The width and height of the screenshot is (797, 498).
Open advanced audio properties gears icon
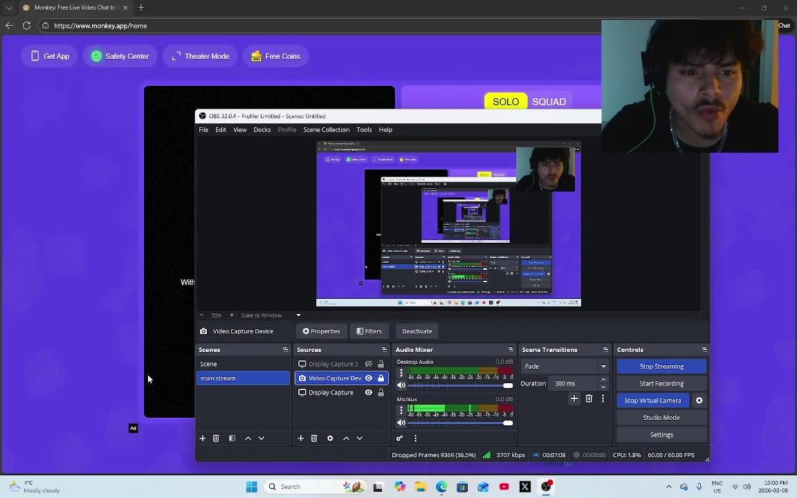pyautogui.click(x=399, y=438)
